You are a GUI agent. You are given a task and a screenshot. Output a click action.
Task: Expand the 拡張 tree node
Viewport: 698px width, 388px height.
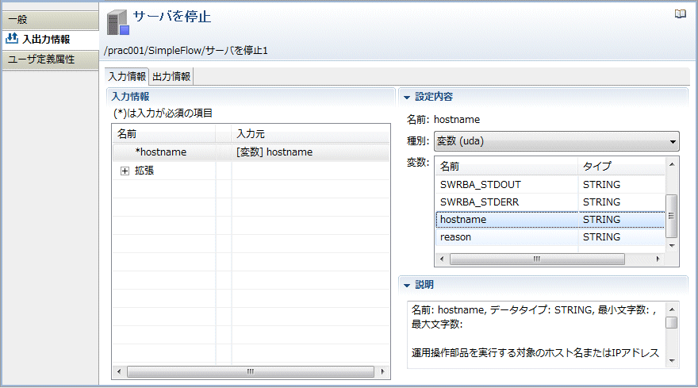click(x=125, y=171)
